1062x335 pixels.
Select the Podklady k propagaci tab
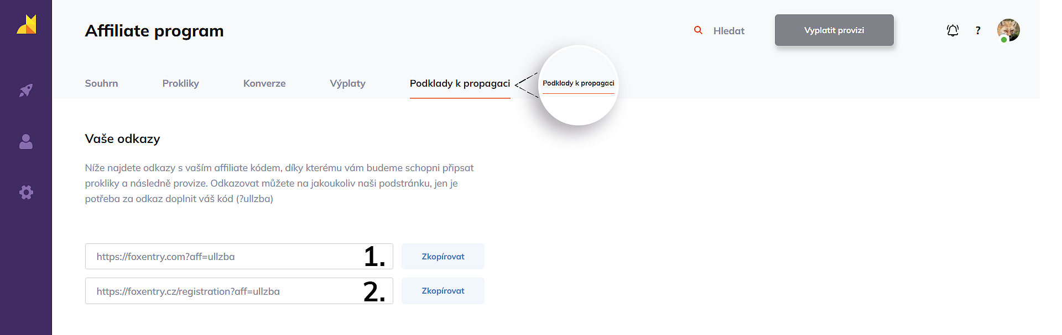coord(460,83)
